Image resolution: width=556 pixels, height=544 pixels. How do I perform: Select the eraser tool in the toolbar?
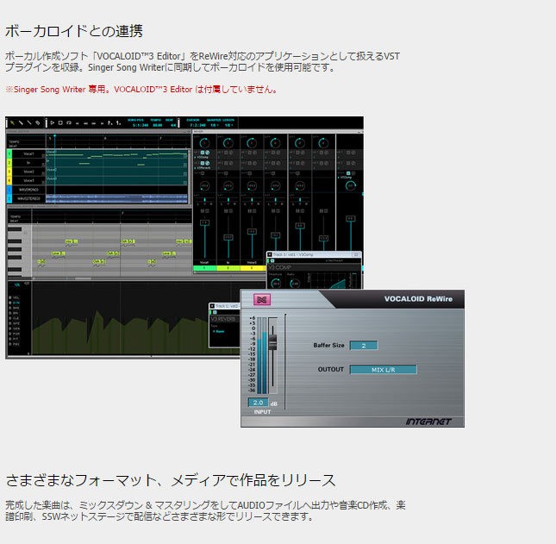click(38, 122)
